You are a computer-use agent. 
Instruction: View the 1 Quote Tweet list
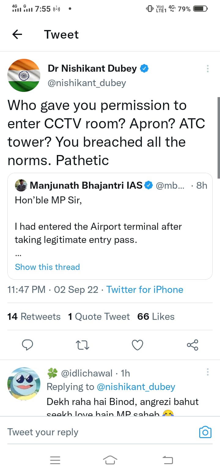tap(99, 316)
